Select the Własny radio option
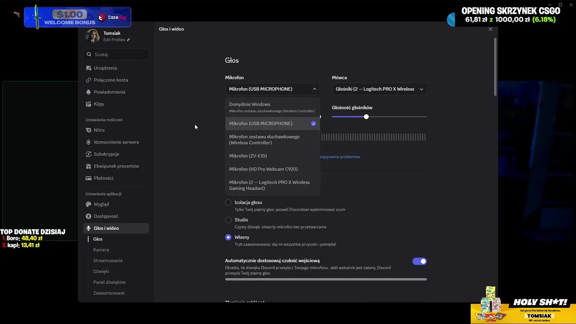Screen dimensions: 576x324 point(228,237)
